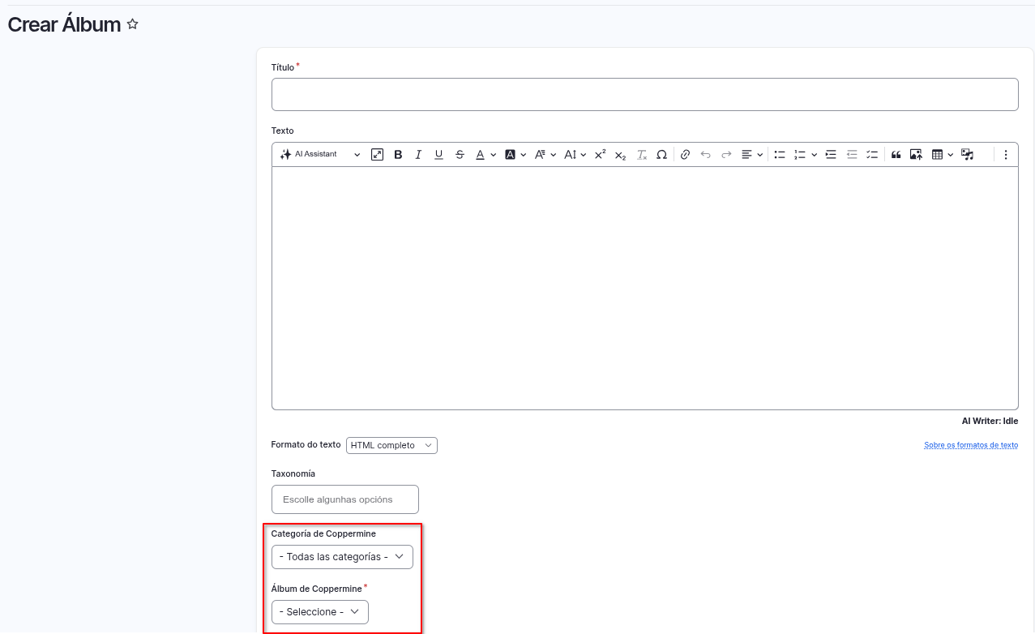Insert a link with the link icon
The image size is (1035, 634).
685,155
